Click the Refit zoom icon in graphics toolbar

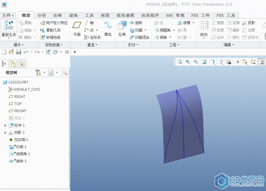(x=180, y=62)
